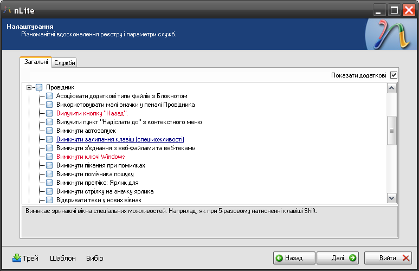Select the Вимкнути помічника пошуку row text

point(95,174)
